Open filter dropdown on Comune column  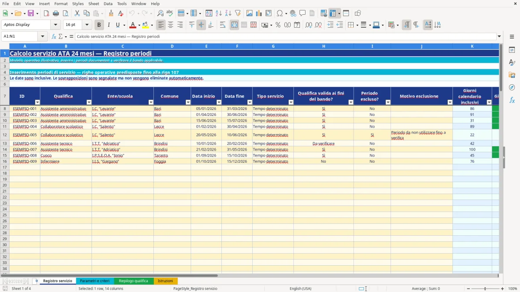coord(188,103)
